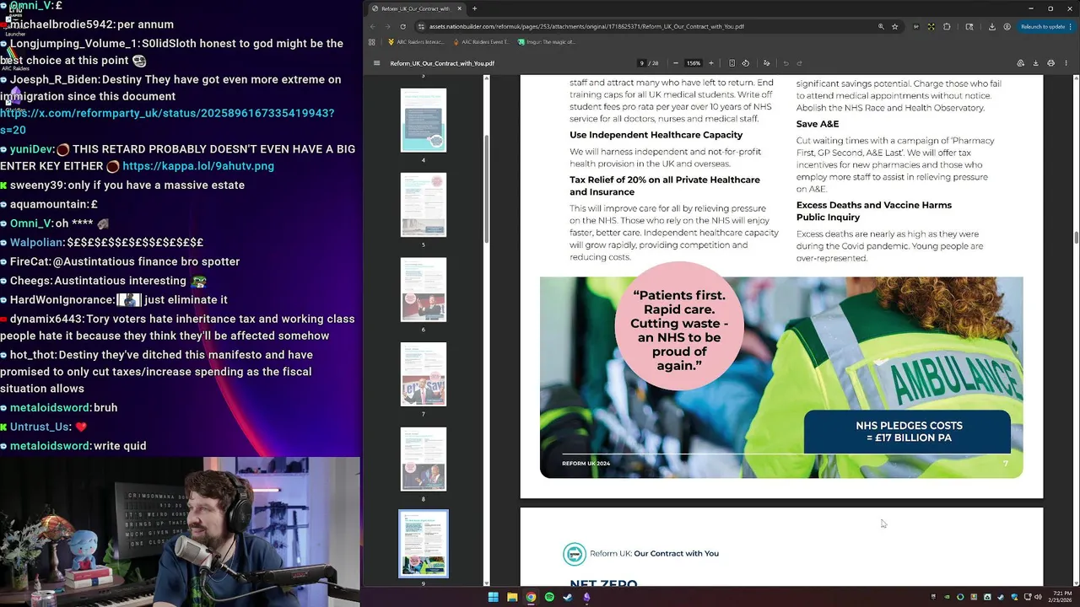Screen dimensions: 1080x607
Task: Open PDF page 8 thumbnail
Action: click(x=424, y=459)
